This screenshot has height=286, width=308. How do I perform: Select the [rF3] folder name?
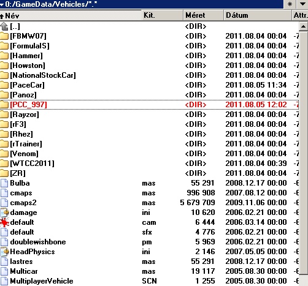click(x=18, y=124)
